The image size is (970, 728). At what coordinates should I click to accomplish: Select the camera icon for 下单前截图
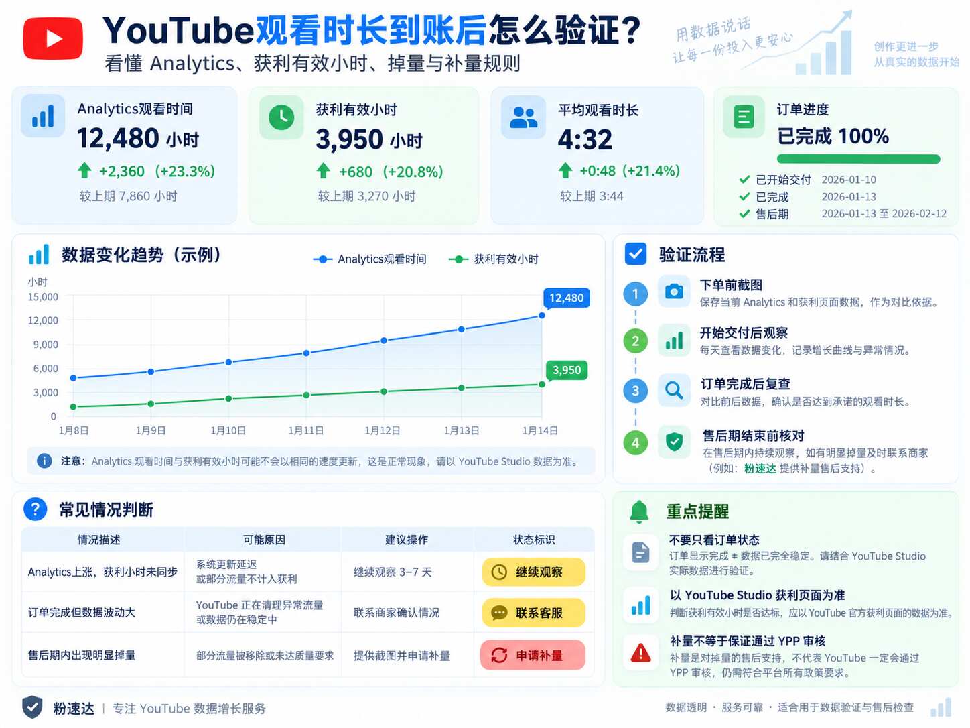[x=674, y=292]
